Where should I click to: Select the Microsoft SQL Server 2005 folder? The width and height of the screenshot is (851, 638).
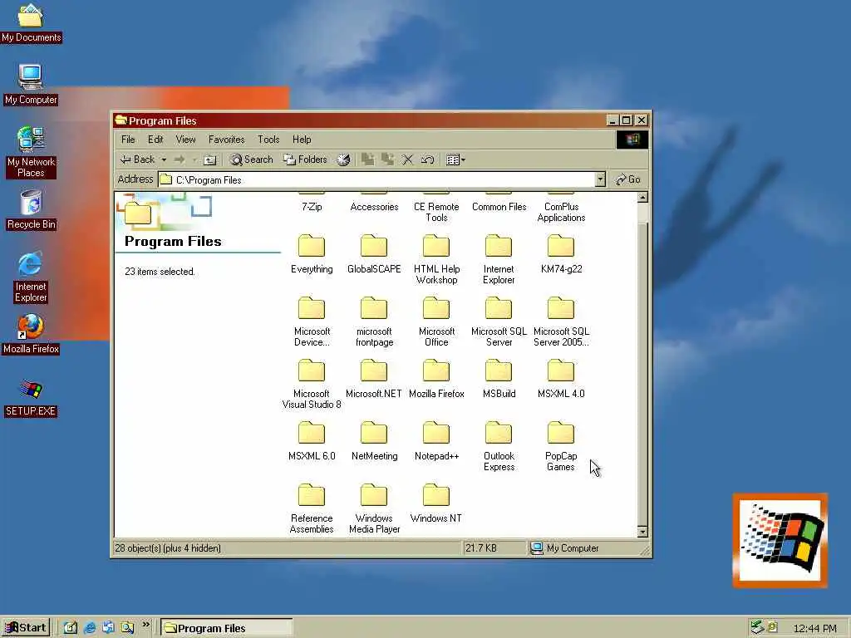(x=561, y=321)
